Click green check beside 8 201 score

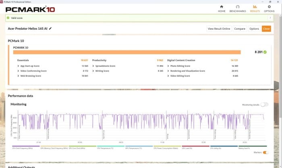click(265, 52)
